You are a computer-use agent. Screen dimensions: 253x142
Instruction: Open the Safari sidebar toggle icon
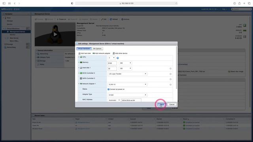pos(4,4)
